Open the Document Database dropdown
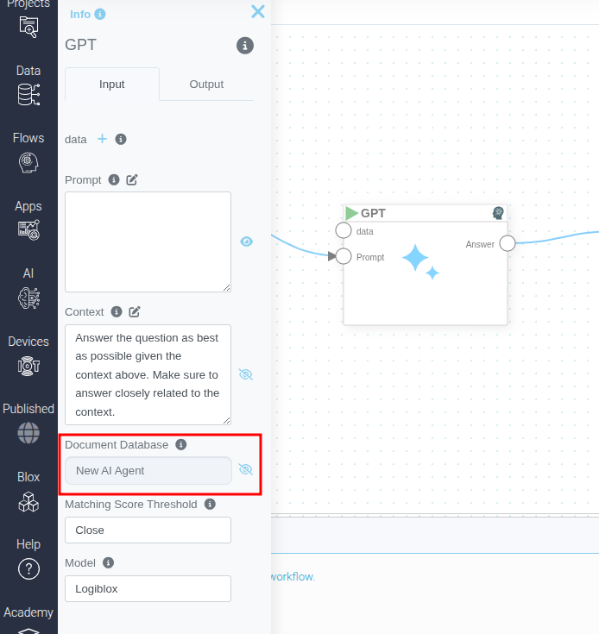The height and width of the screenshot is (634, 599). pyautogui.click(x=148, y=470)
